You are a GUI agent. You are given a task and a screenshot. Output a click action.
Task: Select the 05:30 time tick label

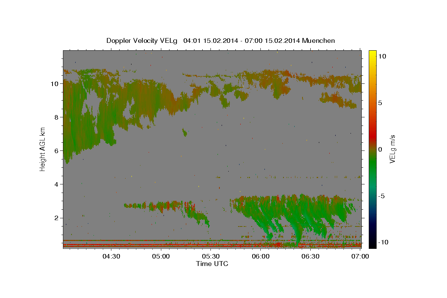(211, 256)
